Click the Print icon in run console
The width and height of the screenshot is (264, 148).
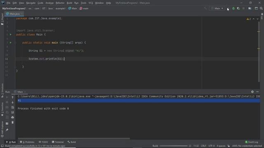point(12,117)
